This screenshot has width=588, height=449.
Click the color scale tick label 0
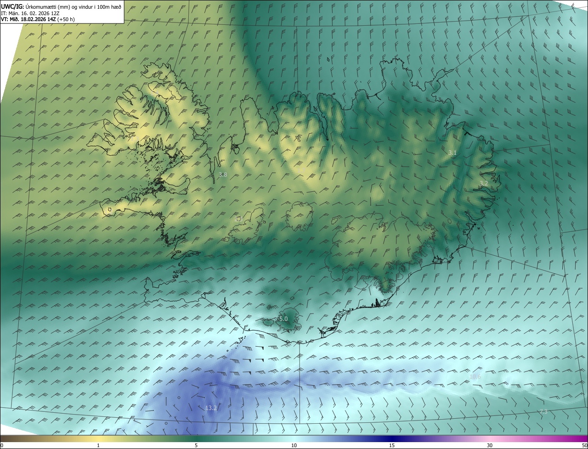[2, 445]
